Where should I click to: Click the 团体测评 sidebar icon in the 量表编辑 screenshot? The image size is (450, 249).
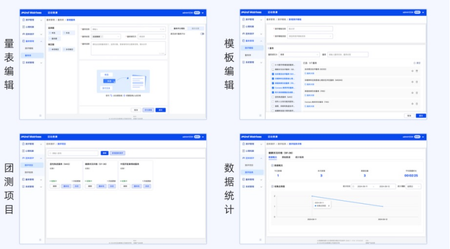pyautogui.click(x=24, y=34)
